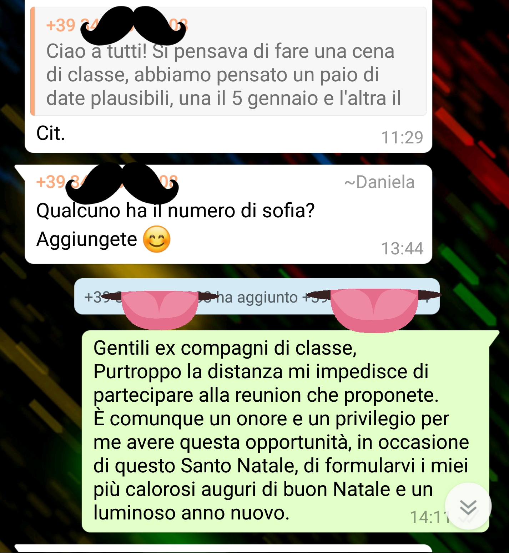This screenshot has width=509, height=553.
Task: Click the "ha aggiunto" system notice
Action: 257,296
